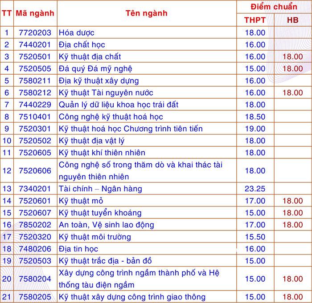Click code 7440201
The width and height of the screenshot is (312, 303).
[35, 44]
